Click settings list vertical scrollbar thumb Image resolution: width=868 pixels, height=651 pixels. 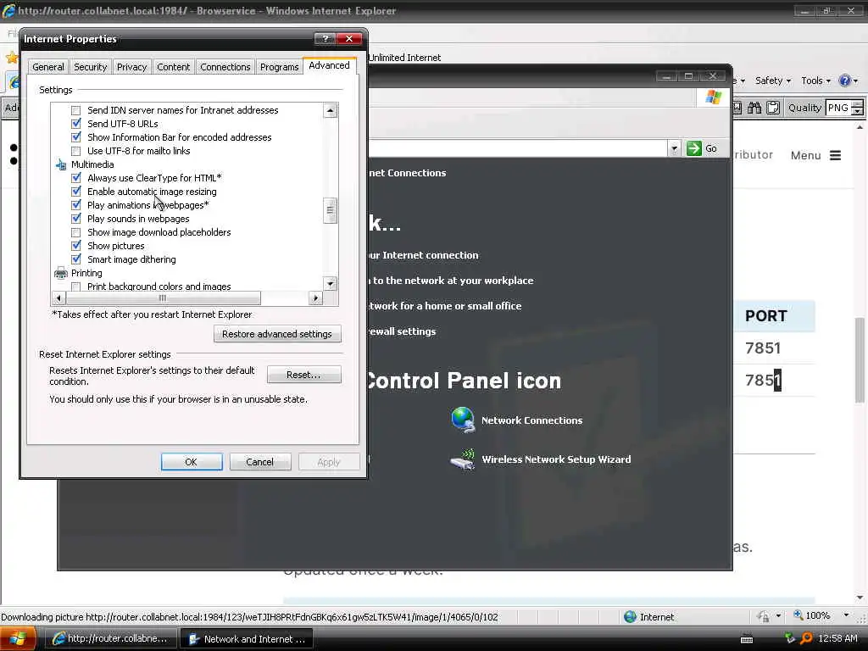pos(330,210)
